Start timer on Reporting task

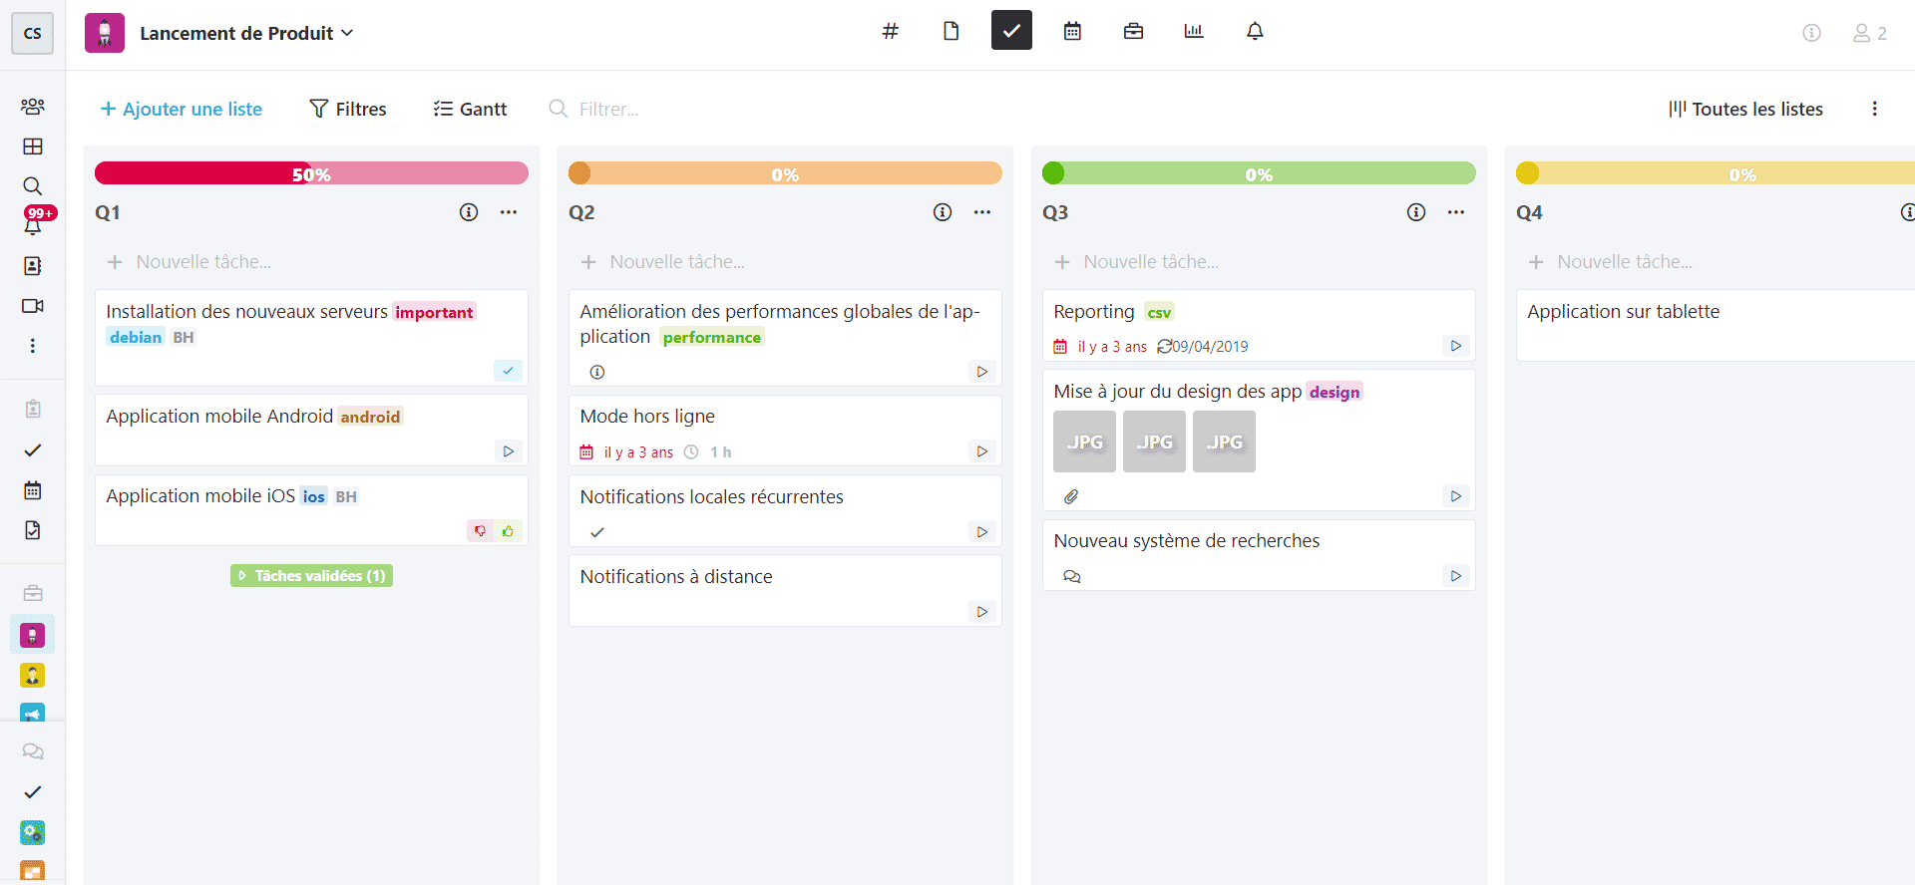point(1455,346)
